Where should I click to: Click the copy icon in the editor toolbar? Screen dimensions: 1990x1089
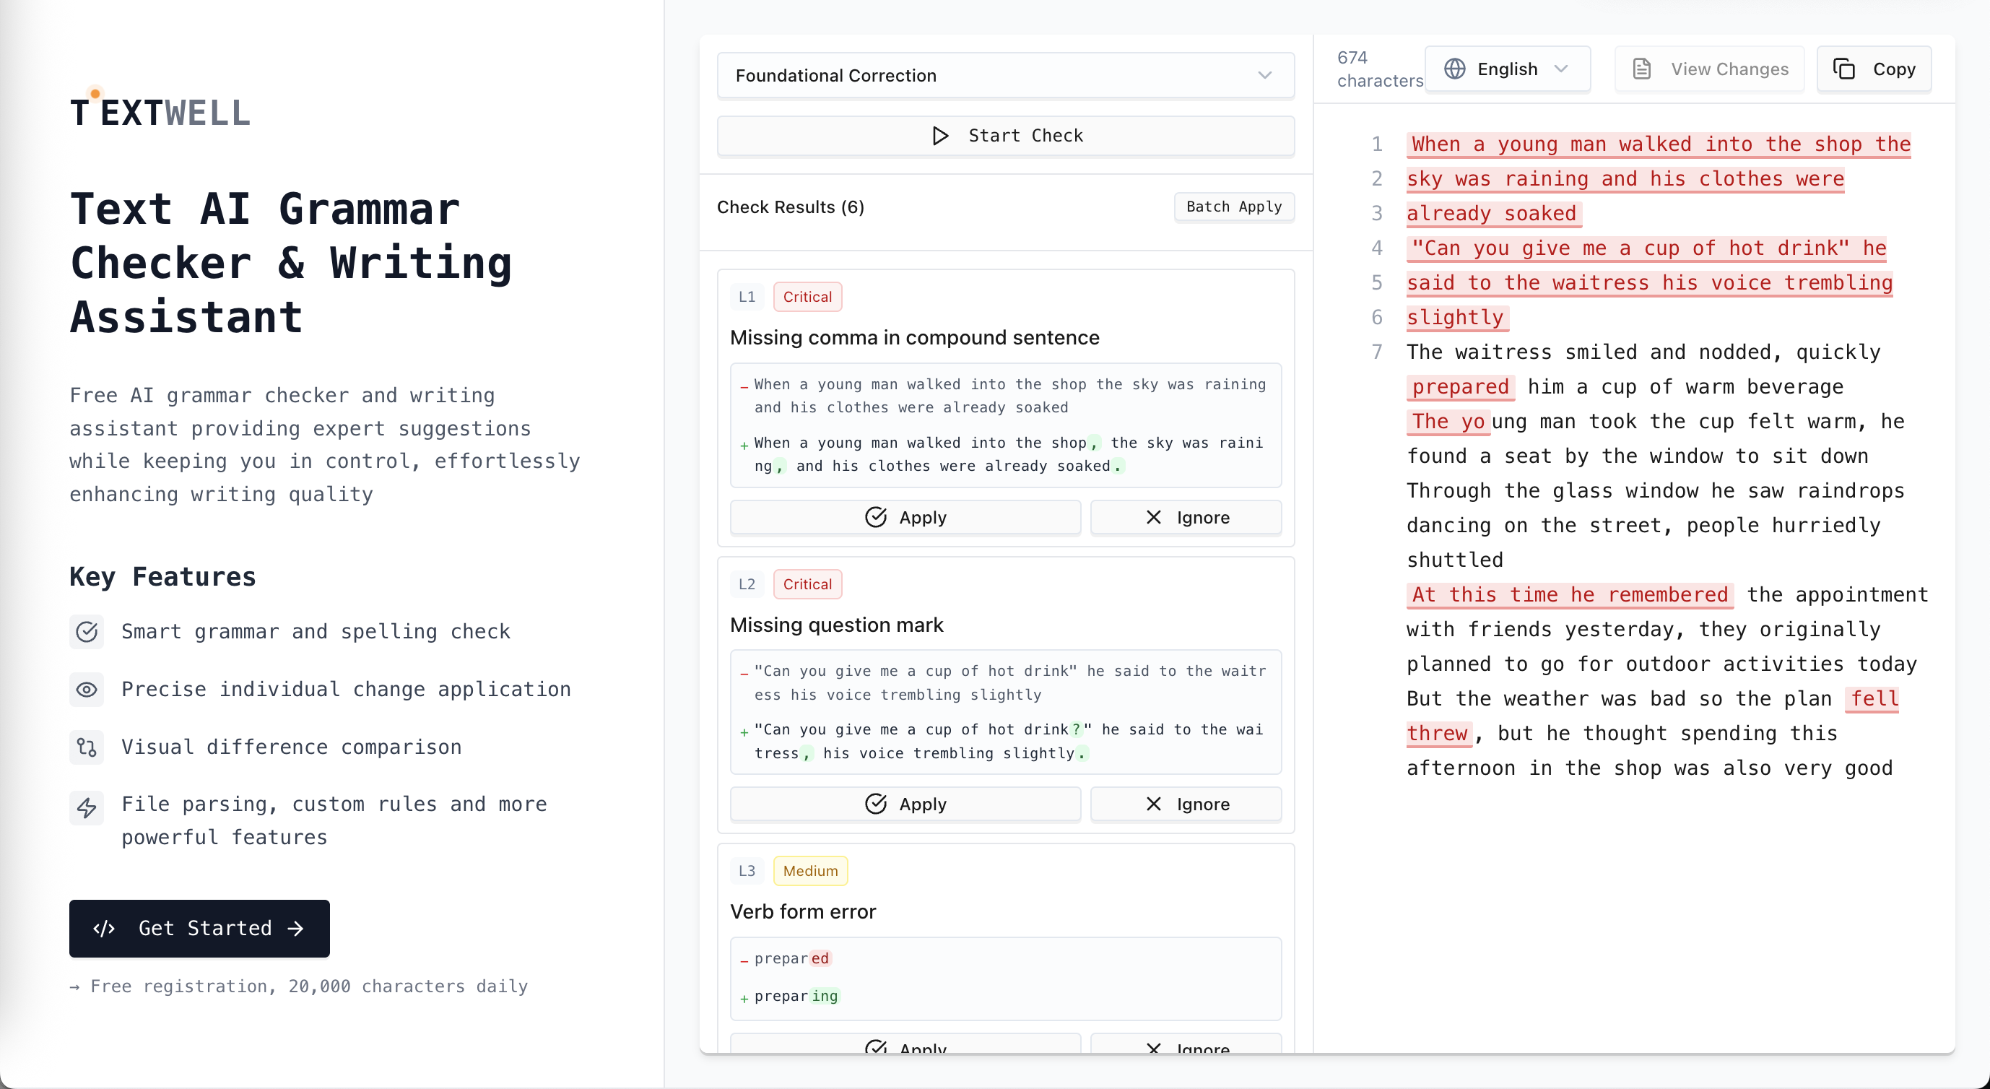click(x=1844, y=69)
